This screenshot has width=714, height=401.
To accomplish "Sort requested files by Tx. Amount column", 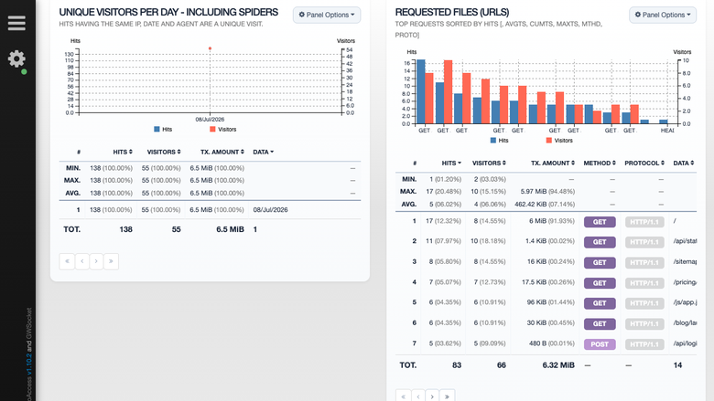I will (552, 163).
